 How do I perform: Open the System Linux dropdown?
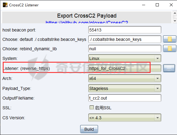click(124, 58)
